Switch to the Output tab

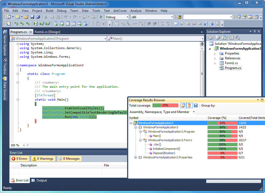tap(39, 180)
